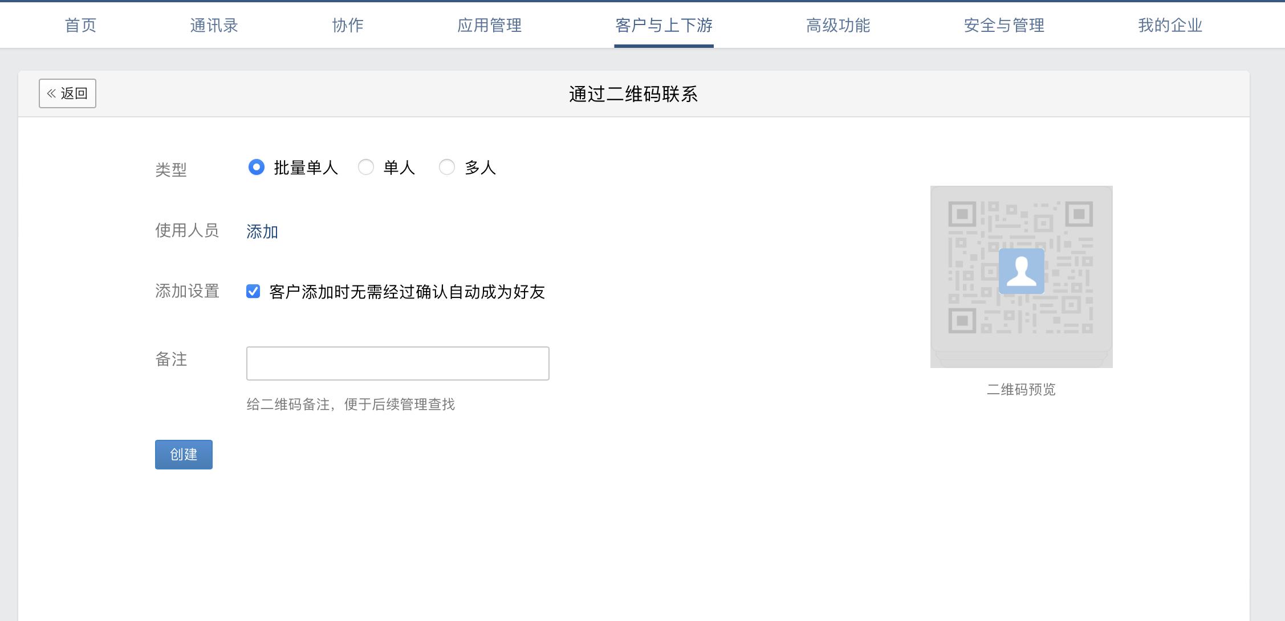Open the 通讯录 section

coord(214,25)
